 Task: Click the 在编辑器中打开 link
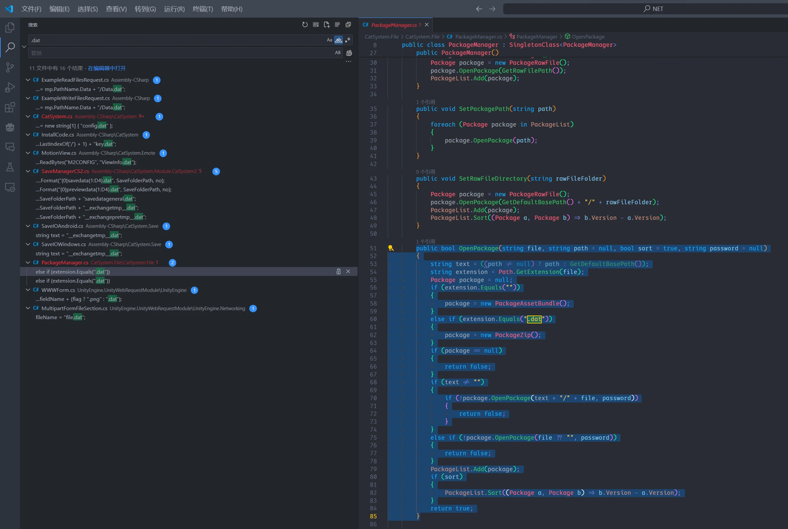(x=106, y=68)
